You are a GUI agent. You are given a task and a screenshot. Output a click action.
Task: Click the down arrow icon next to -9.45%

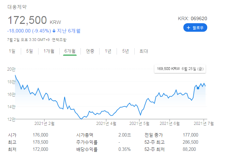click(54, 31)
